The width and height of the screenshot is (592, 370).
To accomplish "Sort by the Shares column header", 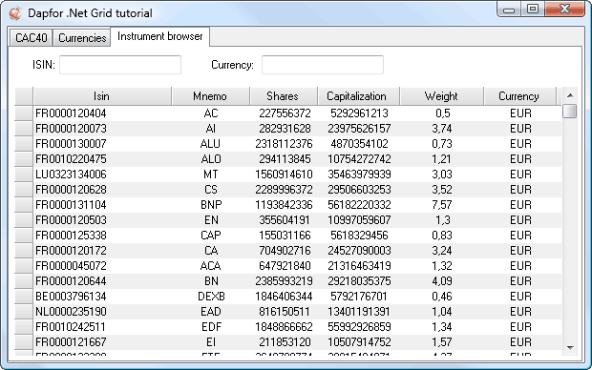I will tap(284, 96).
